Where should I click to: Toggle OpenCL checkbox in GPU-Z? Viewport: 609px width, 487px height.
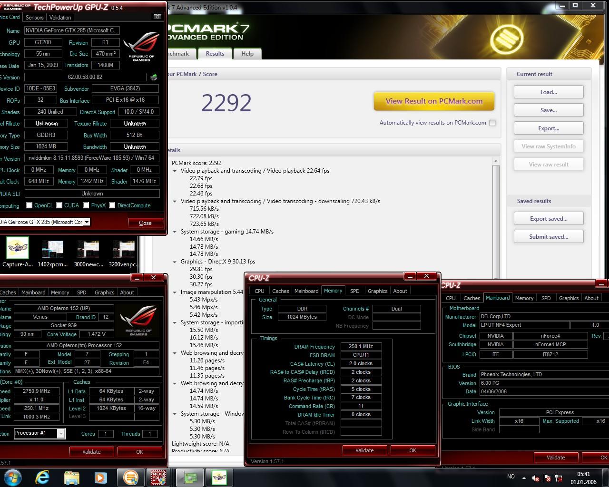point(29,205)
